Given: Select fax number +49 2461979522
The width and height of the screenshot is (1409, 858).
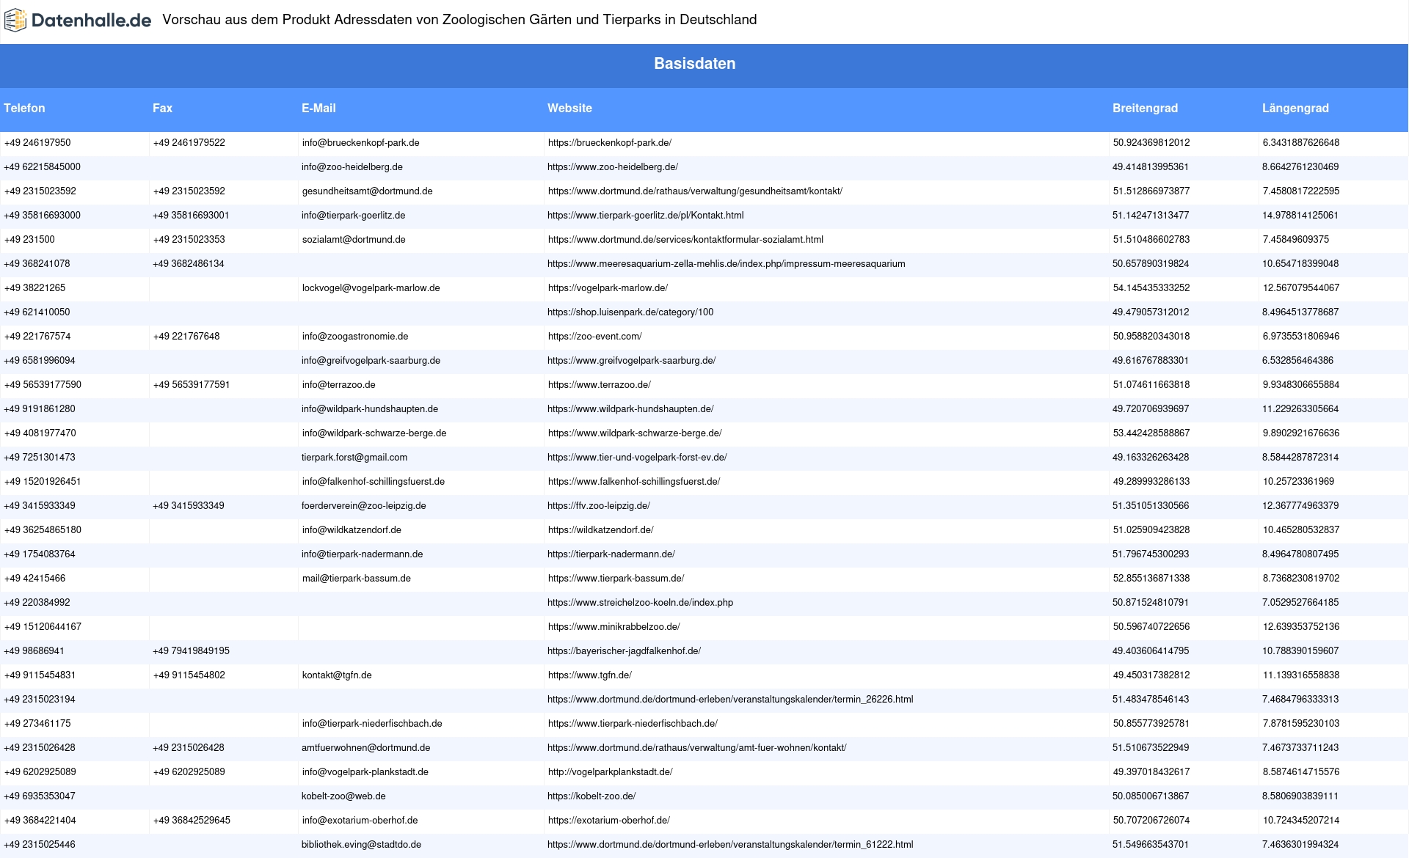Looking at the screenshot, I should [x=189, y=143].
